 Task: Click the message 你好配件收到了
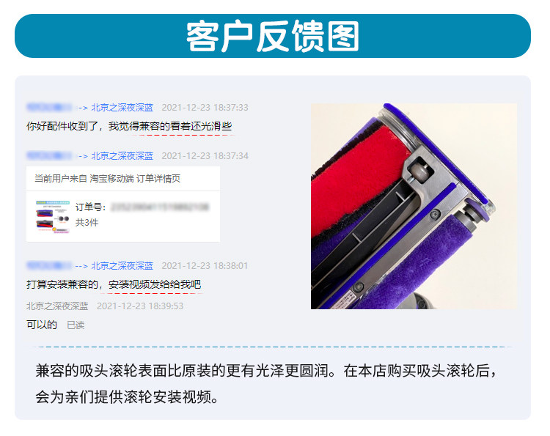[129, 126]
